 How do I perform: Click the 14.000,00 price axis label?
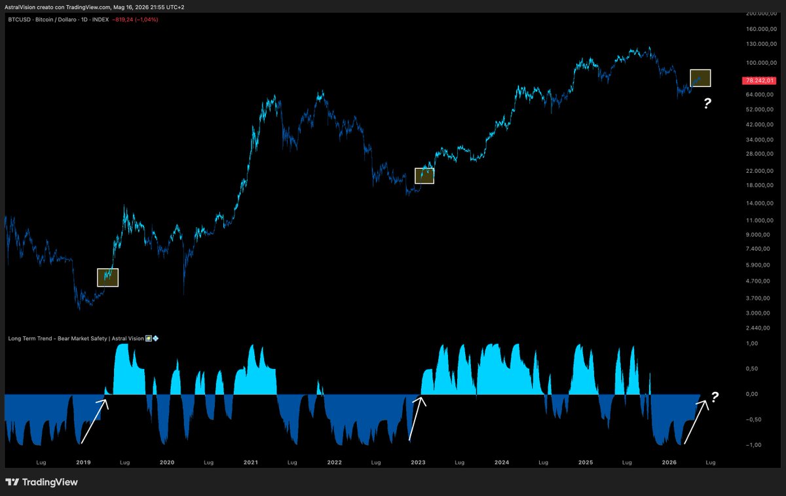pos(760,204)
